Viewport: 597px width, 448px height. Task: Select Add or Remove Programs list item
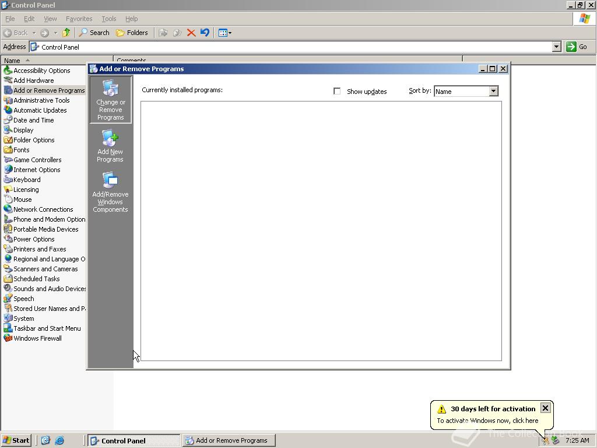point(44,90)
